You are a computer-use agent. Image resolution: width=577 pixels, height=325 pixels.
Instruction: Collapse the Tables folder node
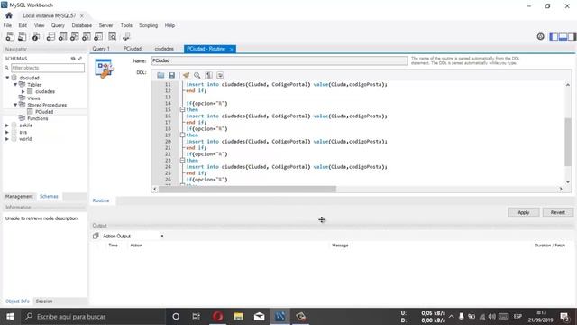15,84
